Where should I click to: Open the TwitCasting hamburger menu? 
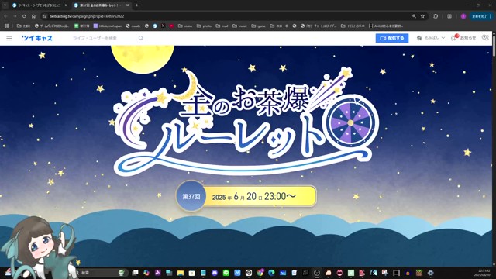(x=9, y=38)
